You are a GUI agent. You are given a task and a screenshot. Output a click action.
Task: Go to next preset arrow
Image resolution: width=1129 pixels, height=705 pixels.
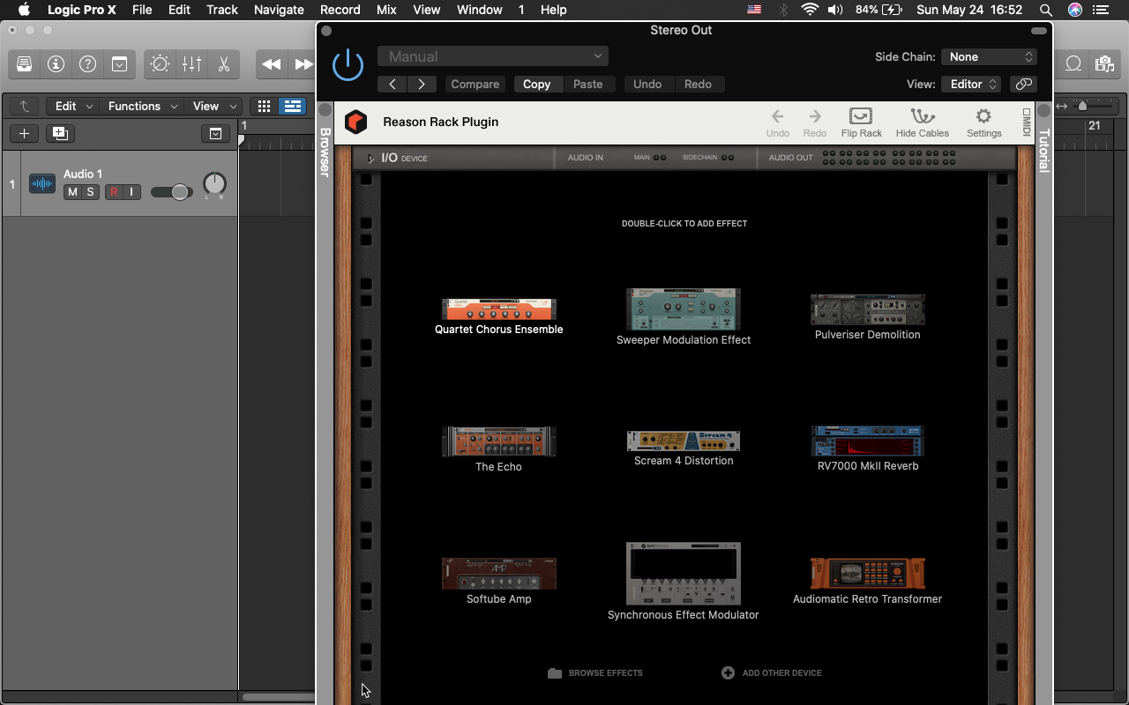tap(422, 85)
